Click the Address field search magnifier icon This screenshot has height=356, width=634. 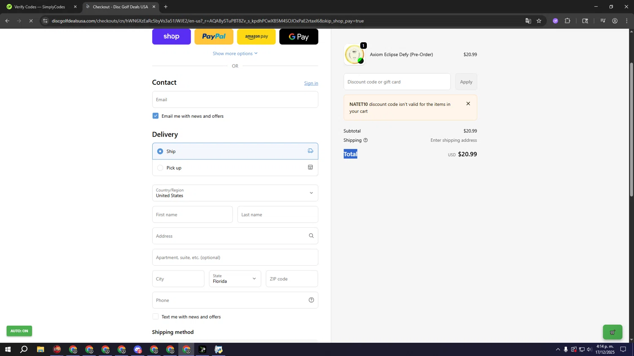pos(311,236)
